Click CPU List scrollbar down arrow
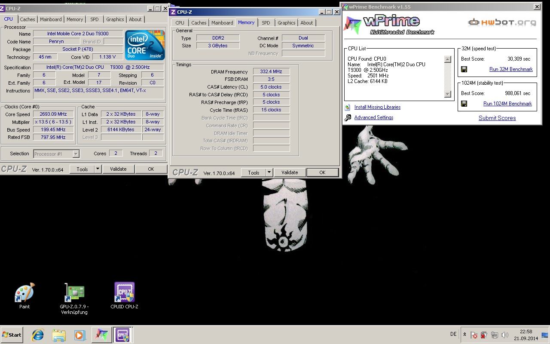The width and height of the screenshot is (550, 344). tap(447, 94)
